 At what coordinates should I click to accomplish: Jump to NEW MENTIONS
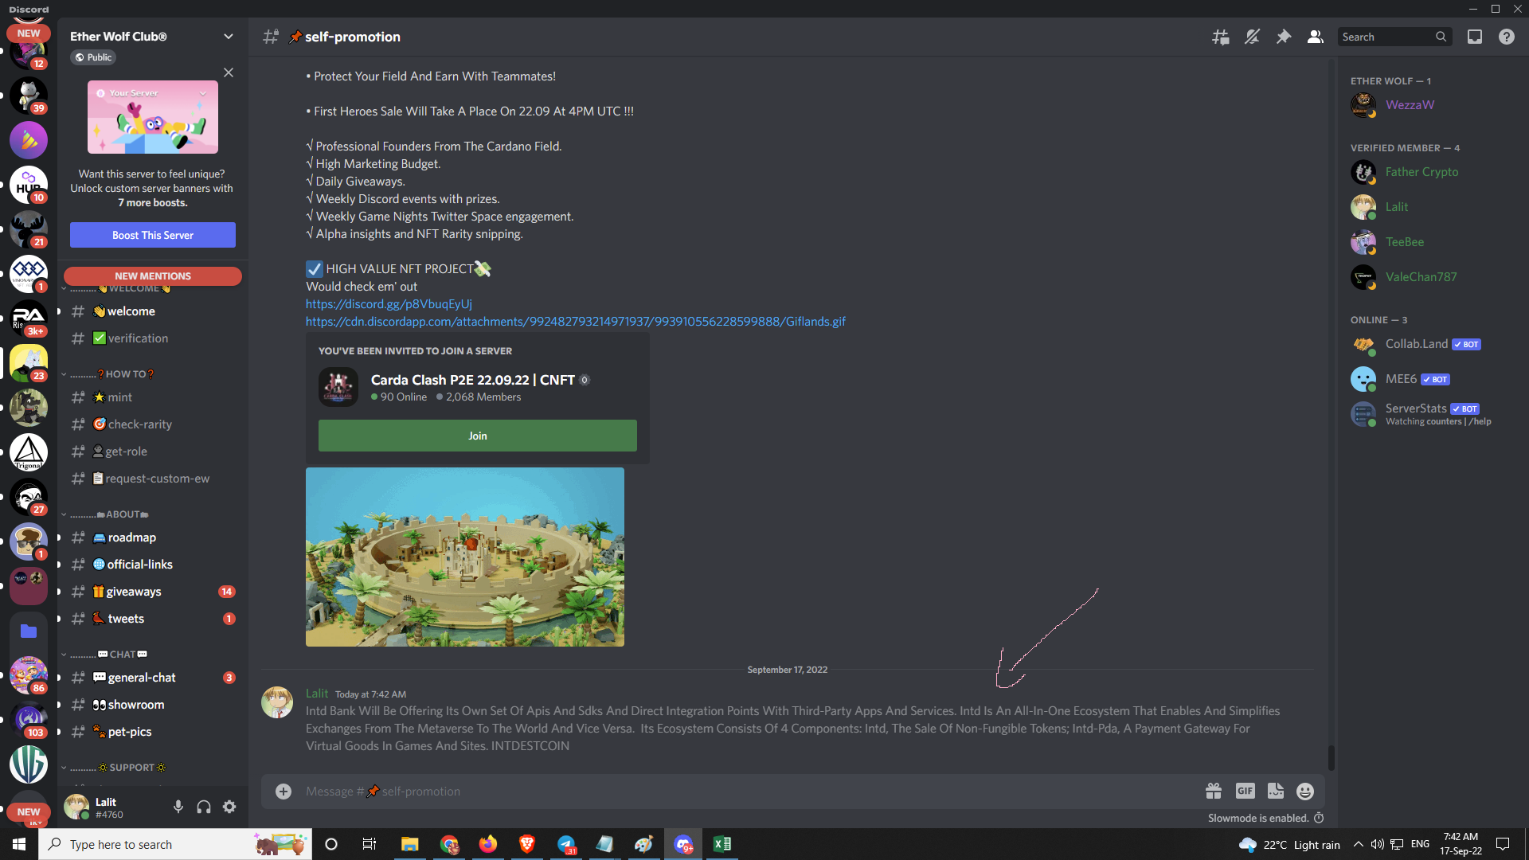pos(153,276)
